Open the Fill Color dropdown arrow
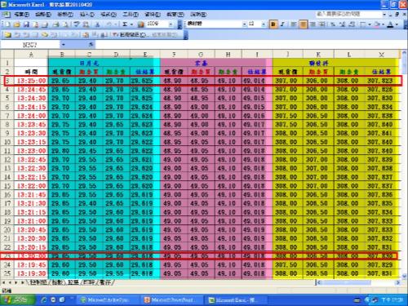Screen dimensions: 408x306 [x=384, y=24]
